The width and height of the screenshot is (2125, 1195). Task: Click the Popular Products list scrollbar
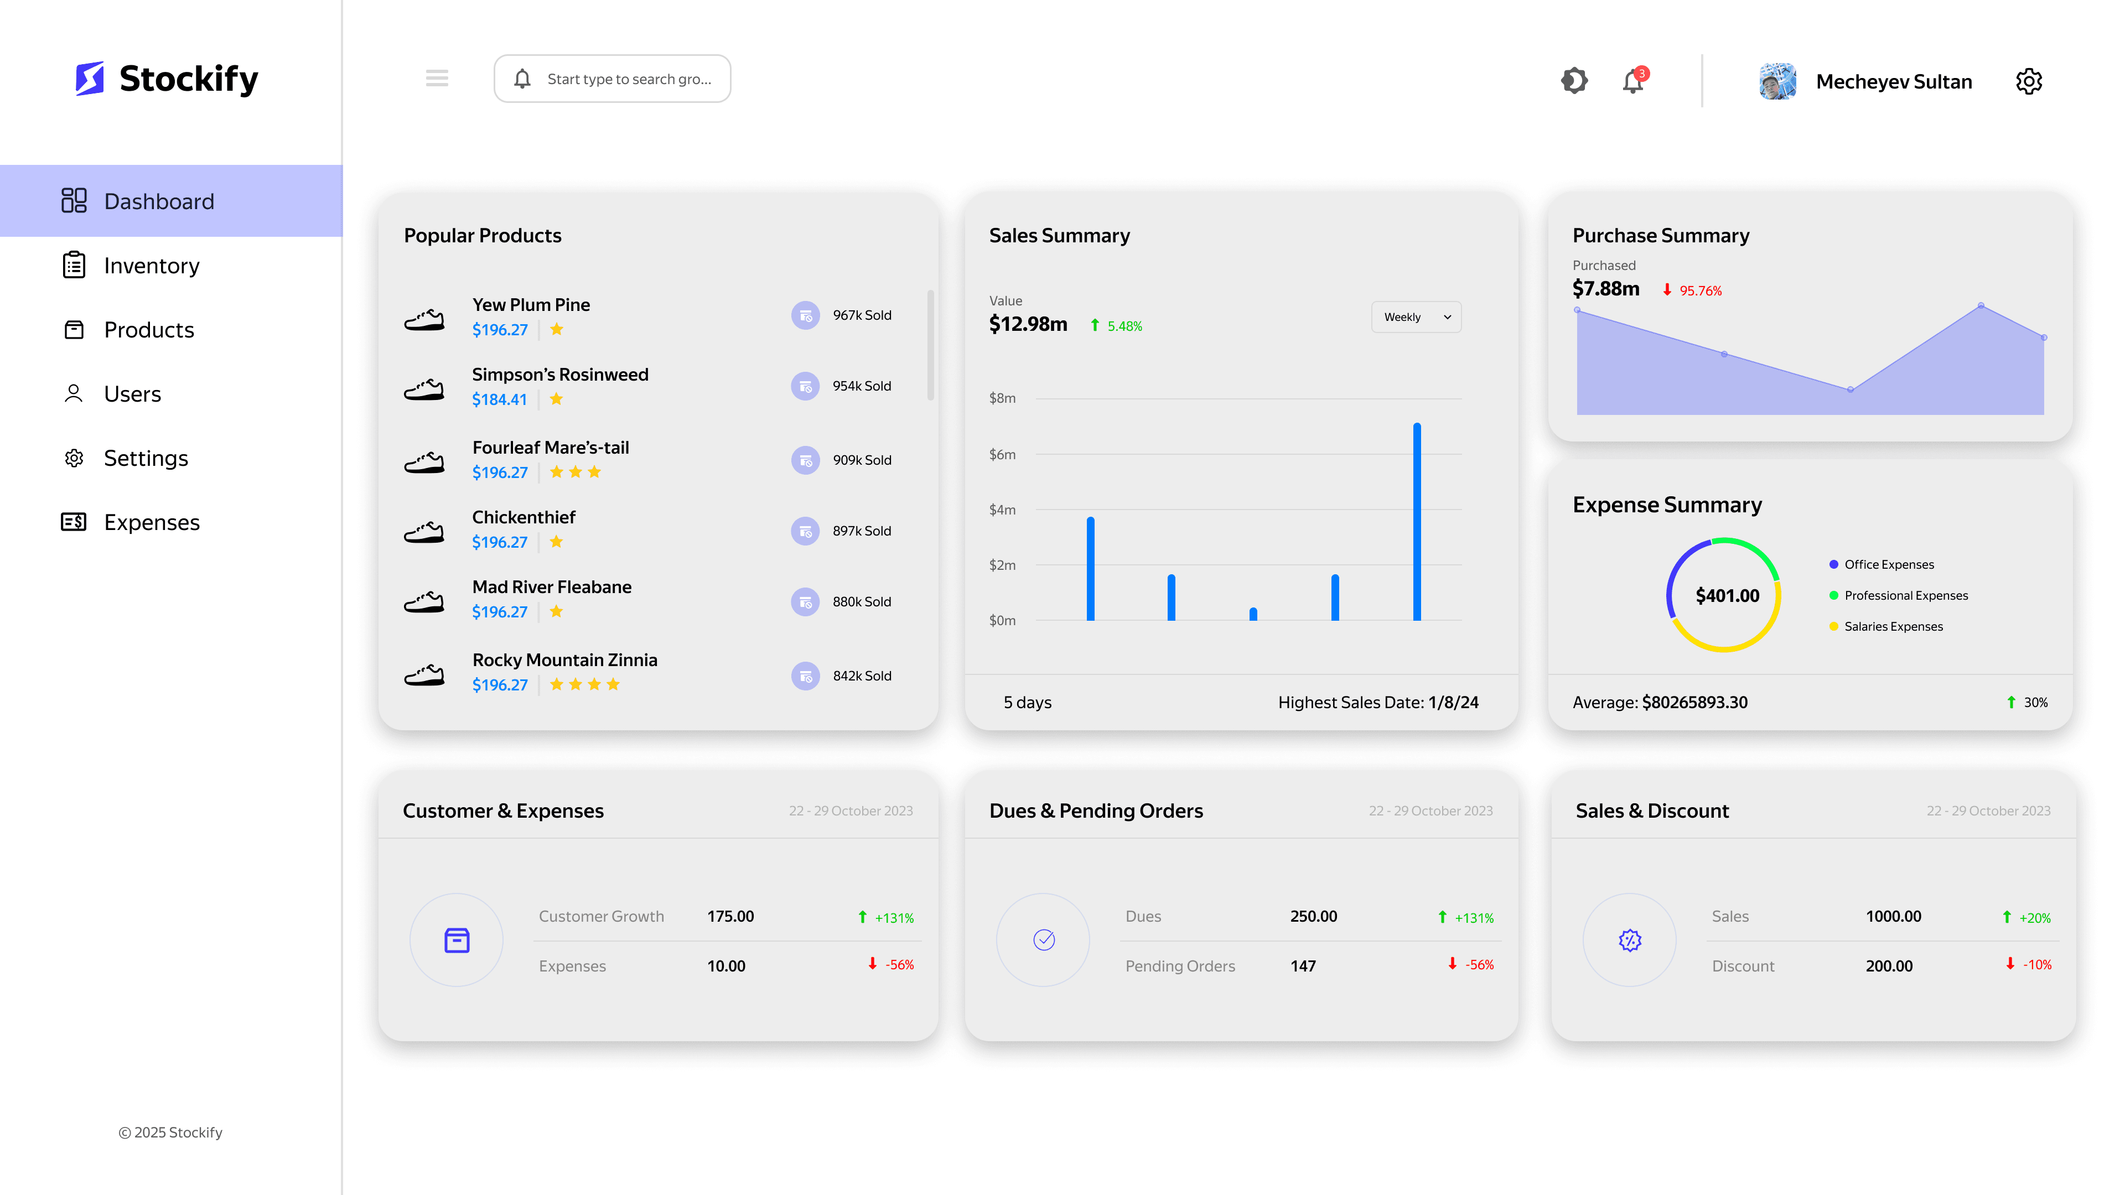(x=930, y=345)
